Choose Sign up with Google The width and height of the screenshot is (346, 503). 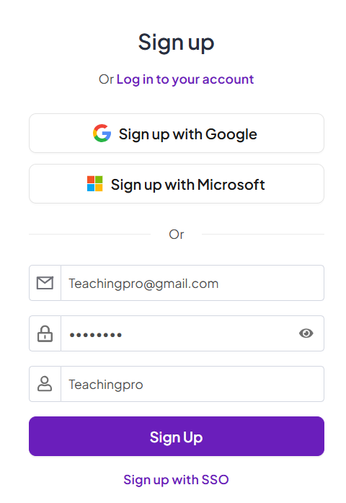[x=177, y=133]
